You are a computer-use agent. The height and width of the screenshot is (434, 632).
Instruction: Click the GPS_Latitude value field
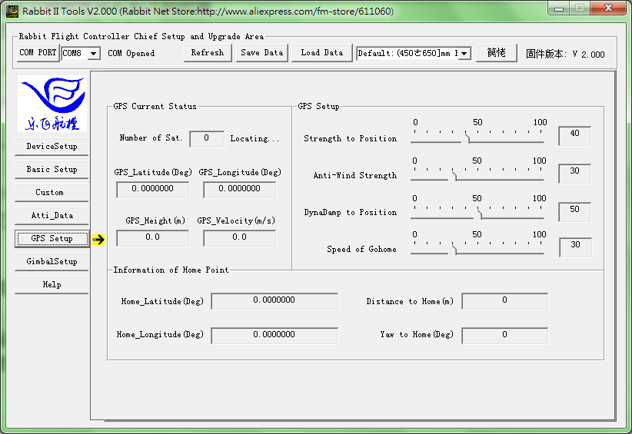153,190
